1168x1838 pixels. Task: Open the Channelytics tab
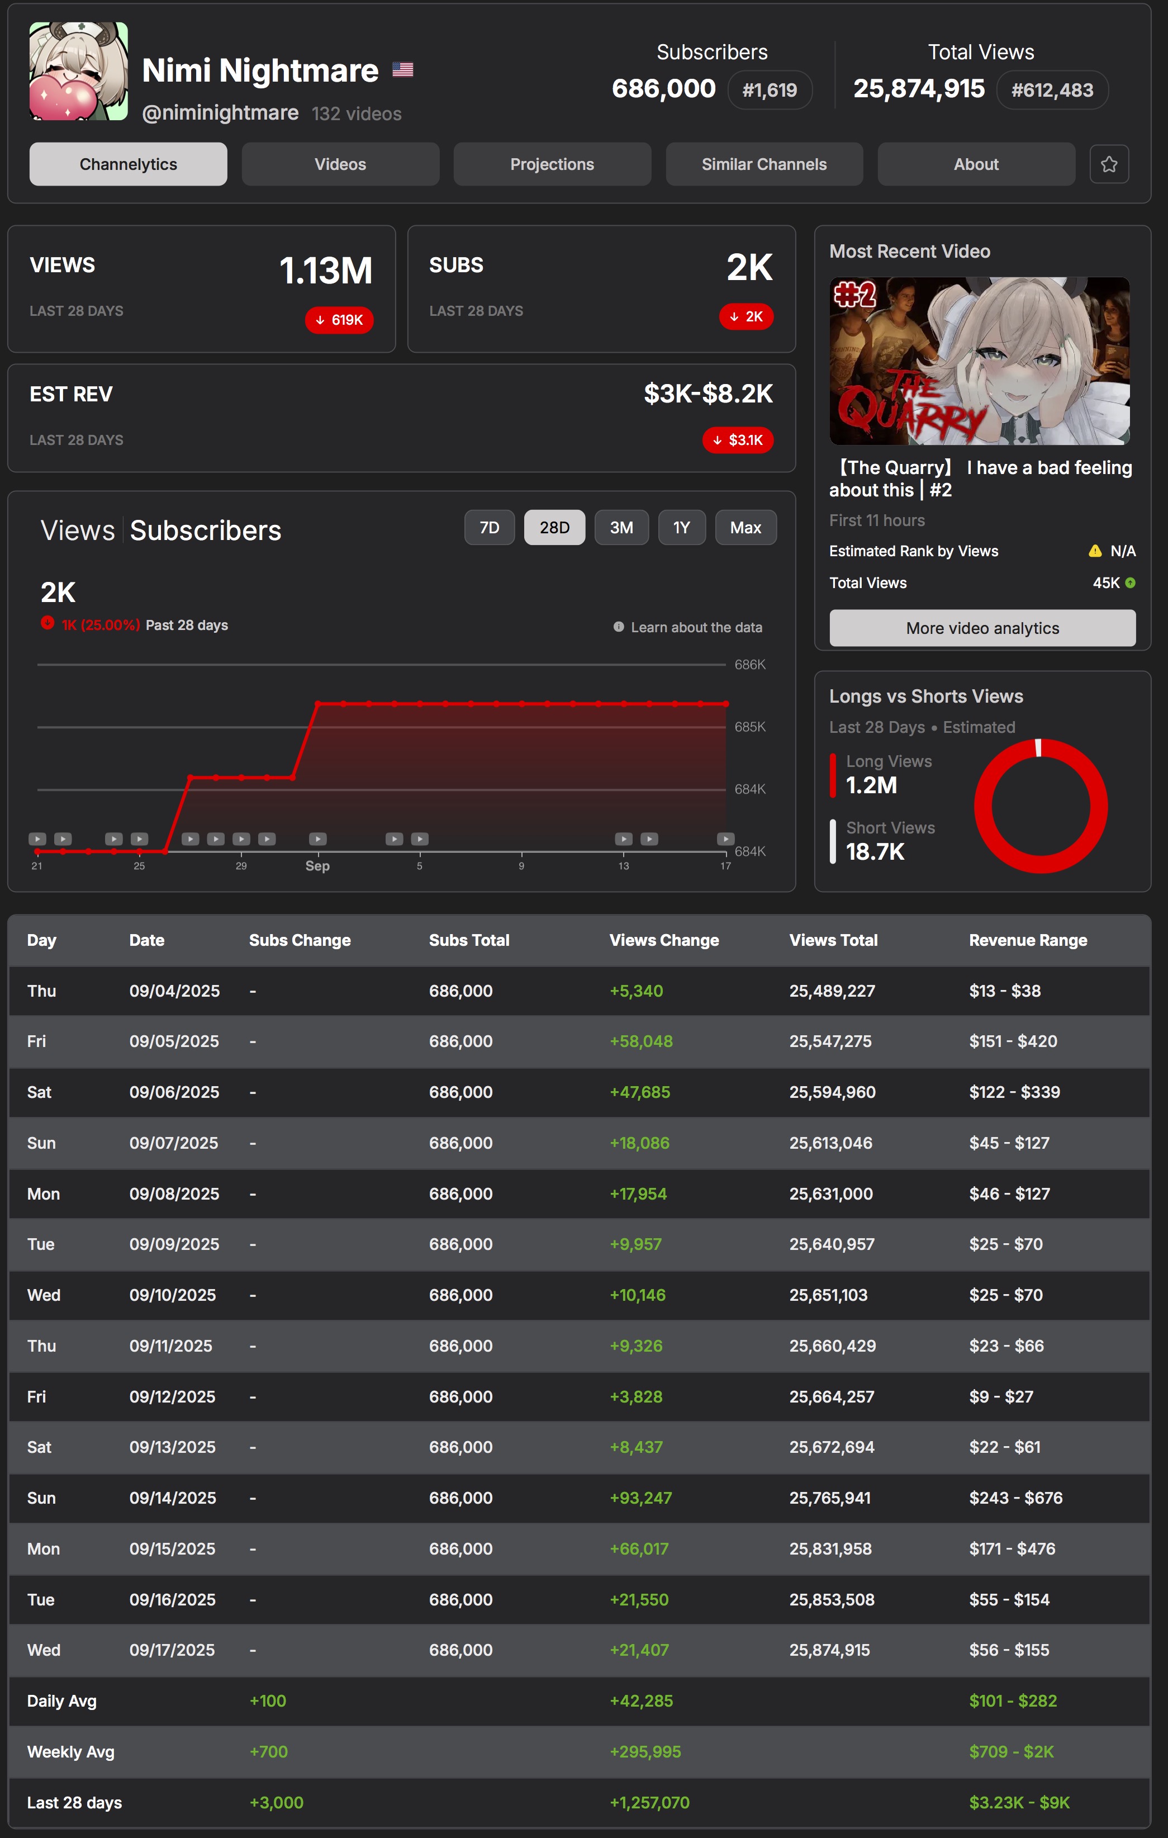pyautogui.click(x=128, y=164)
